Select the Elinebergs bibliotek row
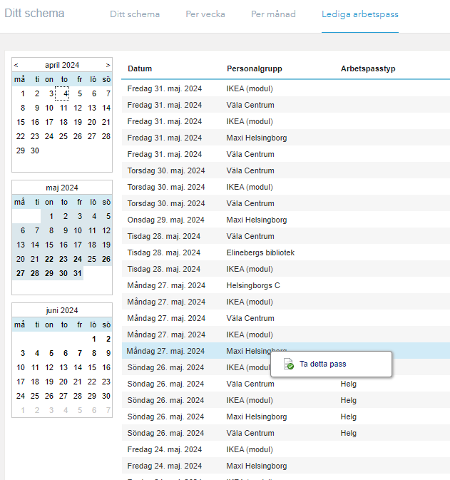Screen dimensions: 450x480 pyautogui.click(x=286, y=252)
